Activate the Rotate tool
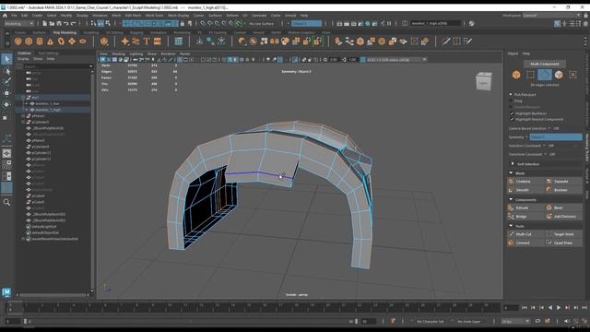This screenshot has width=590, height=332. pyautogui.click(x=6, y=104)
